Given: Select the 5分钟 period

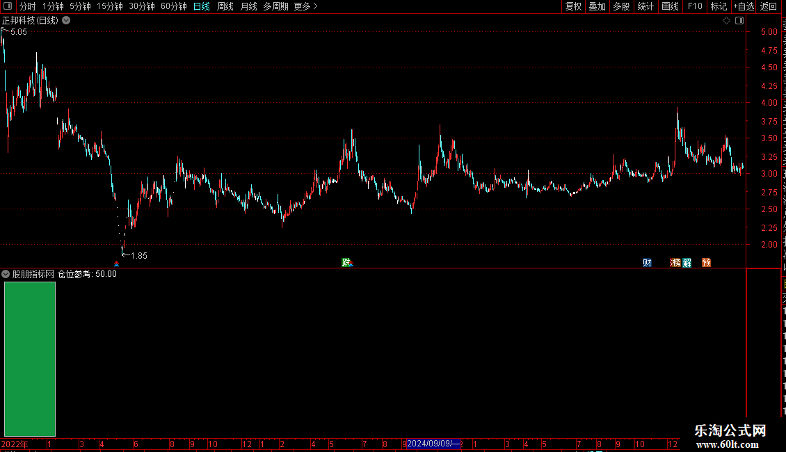Looking at the screenshot, I should click(80, 6).
